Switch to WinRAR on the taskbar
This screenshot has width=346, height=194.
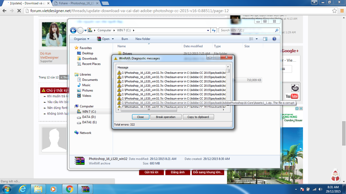click(x=85, y=189)
